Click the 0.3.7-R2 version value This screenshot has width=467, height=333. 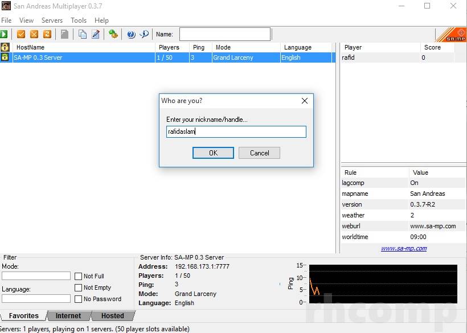tap(423, 204)
